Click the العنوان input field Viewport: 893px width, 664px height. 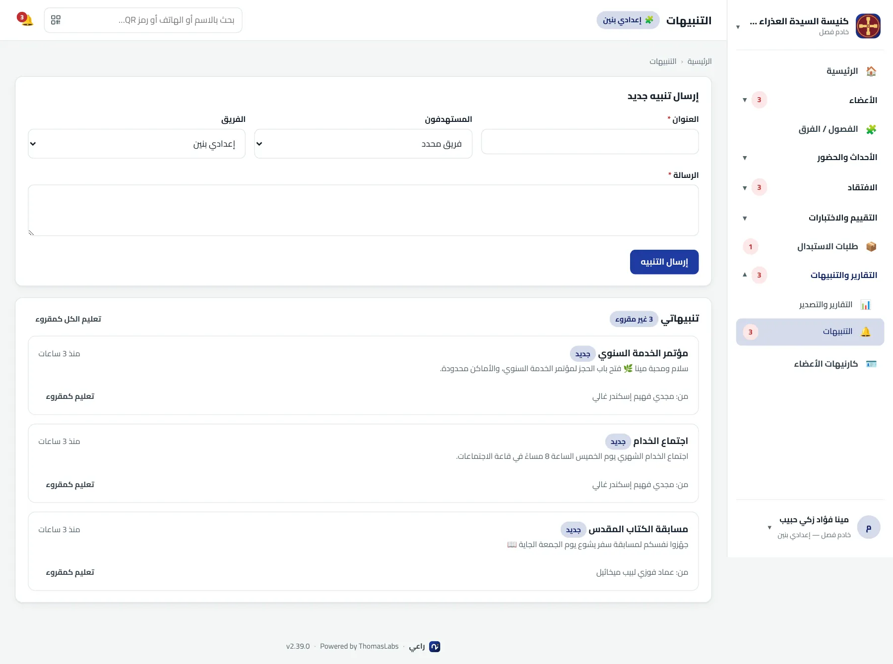pyautogui.click(x=590, y=142)
